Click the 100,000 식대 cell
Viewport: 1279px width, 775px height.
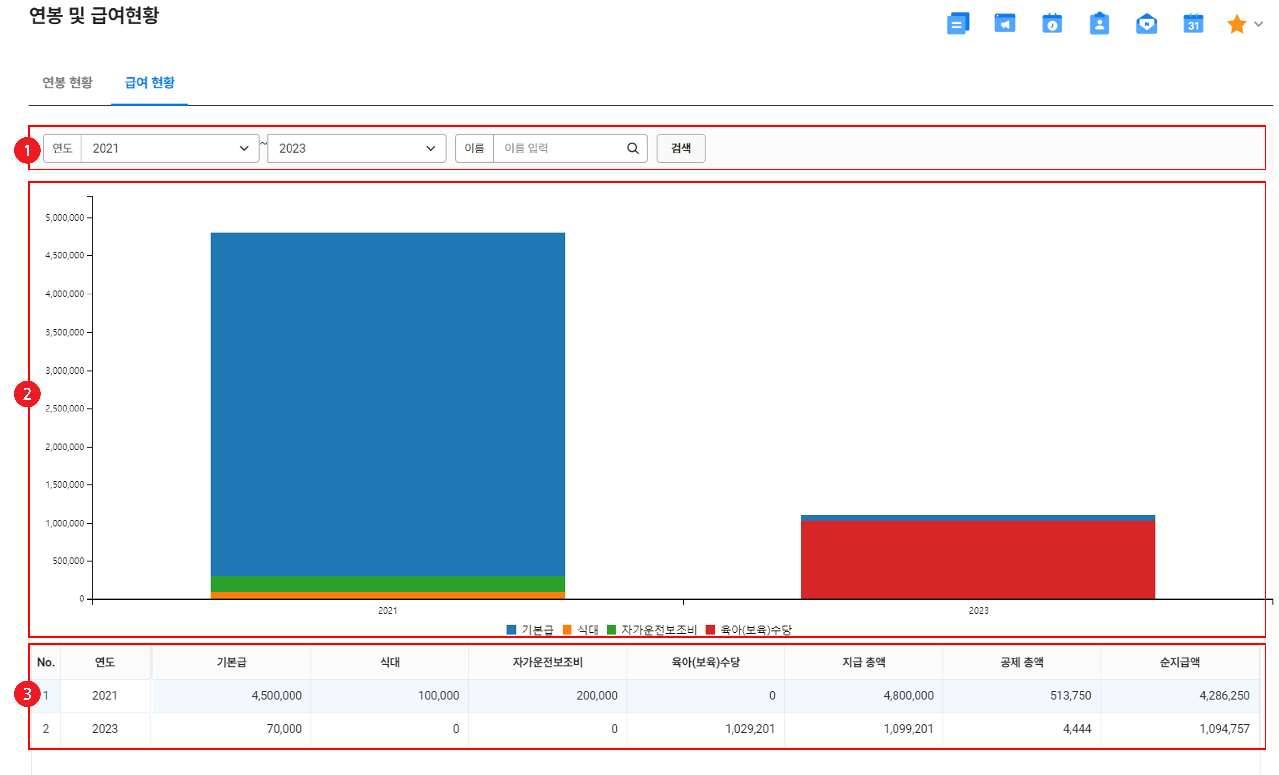pos(390,695)
